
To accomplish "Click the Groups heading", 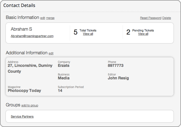I will pos(13,105).
